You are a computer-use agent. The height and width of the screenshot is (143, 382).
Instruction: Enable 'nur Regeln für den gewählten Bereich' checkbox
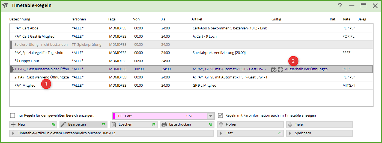coord(13,115)
